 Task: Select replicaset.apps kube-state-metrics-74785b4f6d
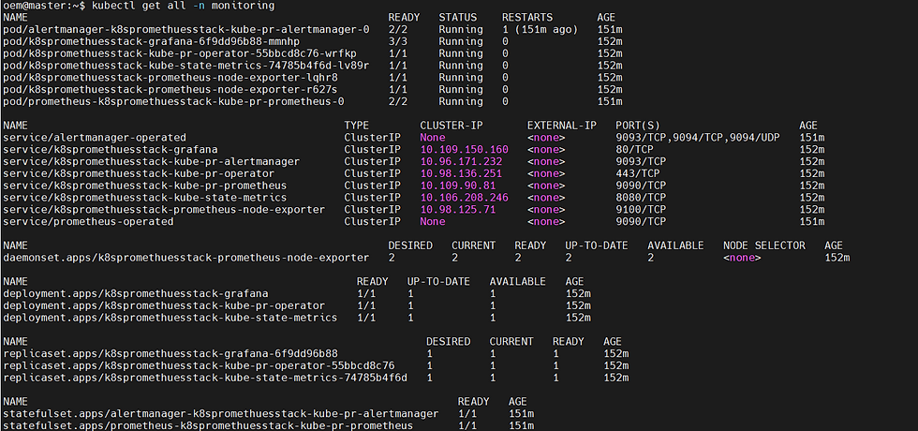(x=205, y=378)
